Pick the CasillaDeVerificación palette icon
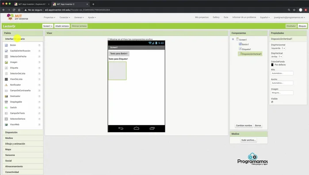Screen dimensions: 309x175 (6, 51)
